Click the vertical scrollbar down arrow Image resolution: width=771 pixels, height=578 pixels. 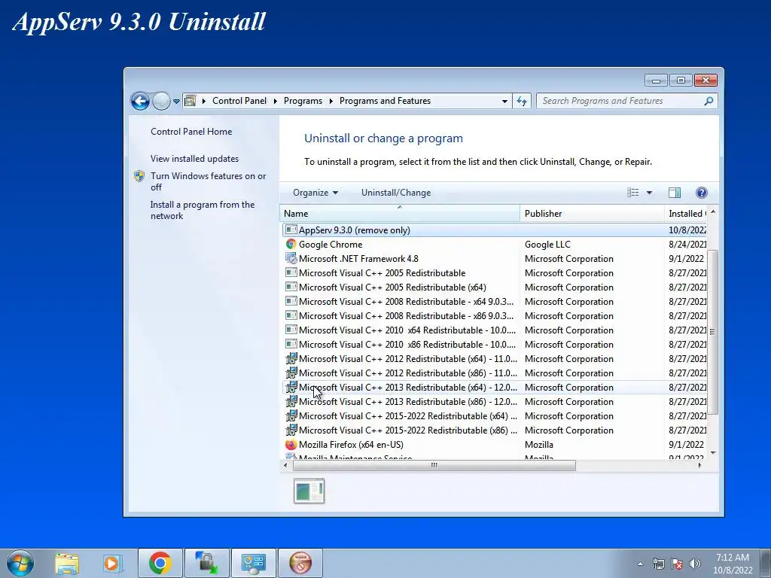point(713,453)
